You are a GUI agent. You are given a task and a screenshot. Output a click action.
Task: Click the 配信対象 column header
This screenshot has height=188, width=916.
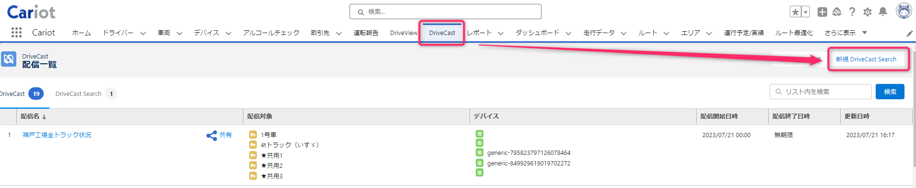coord(260,116)
